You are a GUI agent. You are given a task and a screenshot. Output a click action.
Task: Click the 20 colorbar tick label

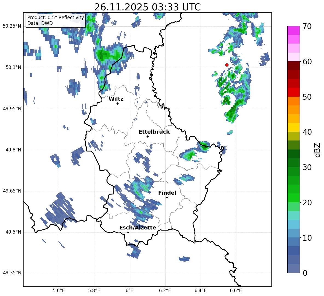[x=307, y=202]
